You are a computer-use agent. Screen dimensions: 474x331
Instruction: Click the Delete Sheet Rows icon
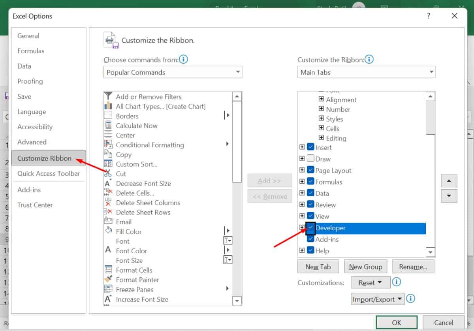pos(108,212)
